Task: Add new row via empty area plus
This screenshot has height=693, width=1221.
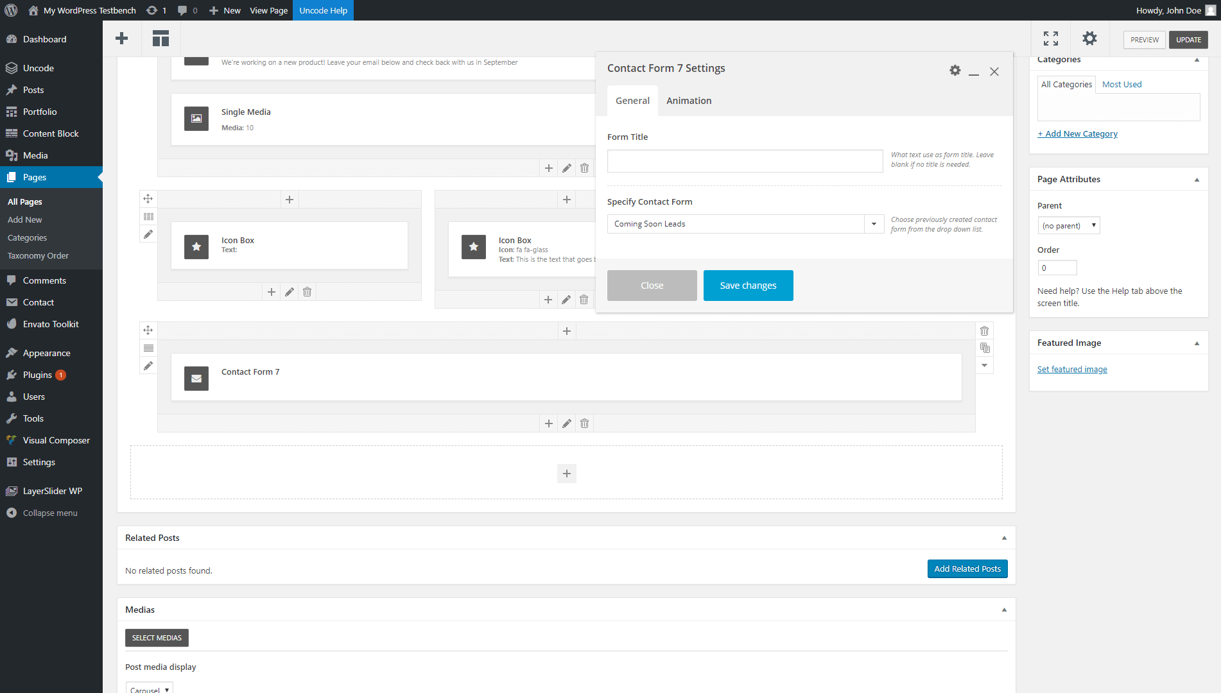Action: coord(567,474)
